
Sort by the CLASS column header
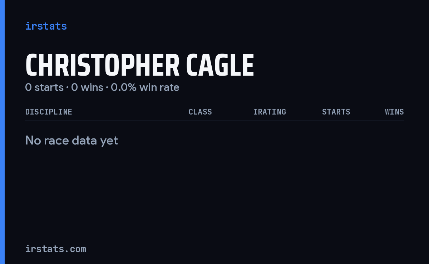pyautogui.click(x=200, y=112)
